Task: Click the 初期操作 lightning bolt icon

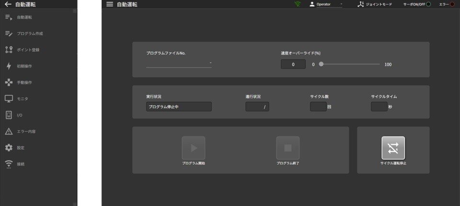Action: tap(9, 66)
